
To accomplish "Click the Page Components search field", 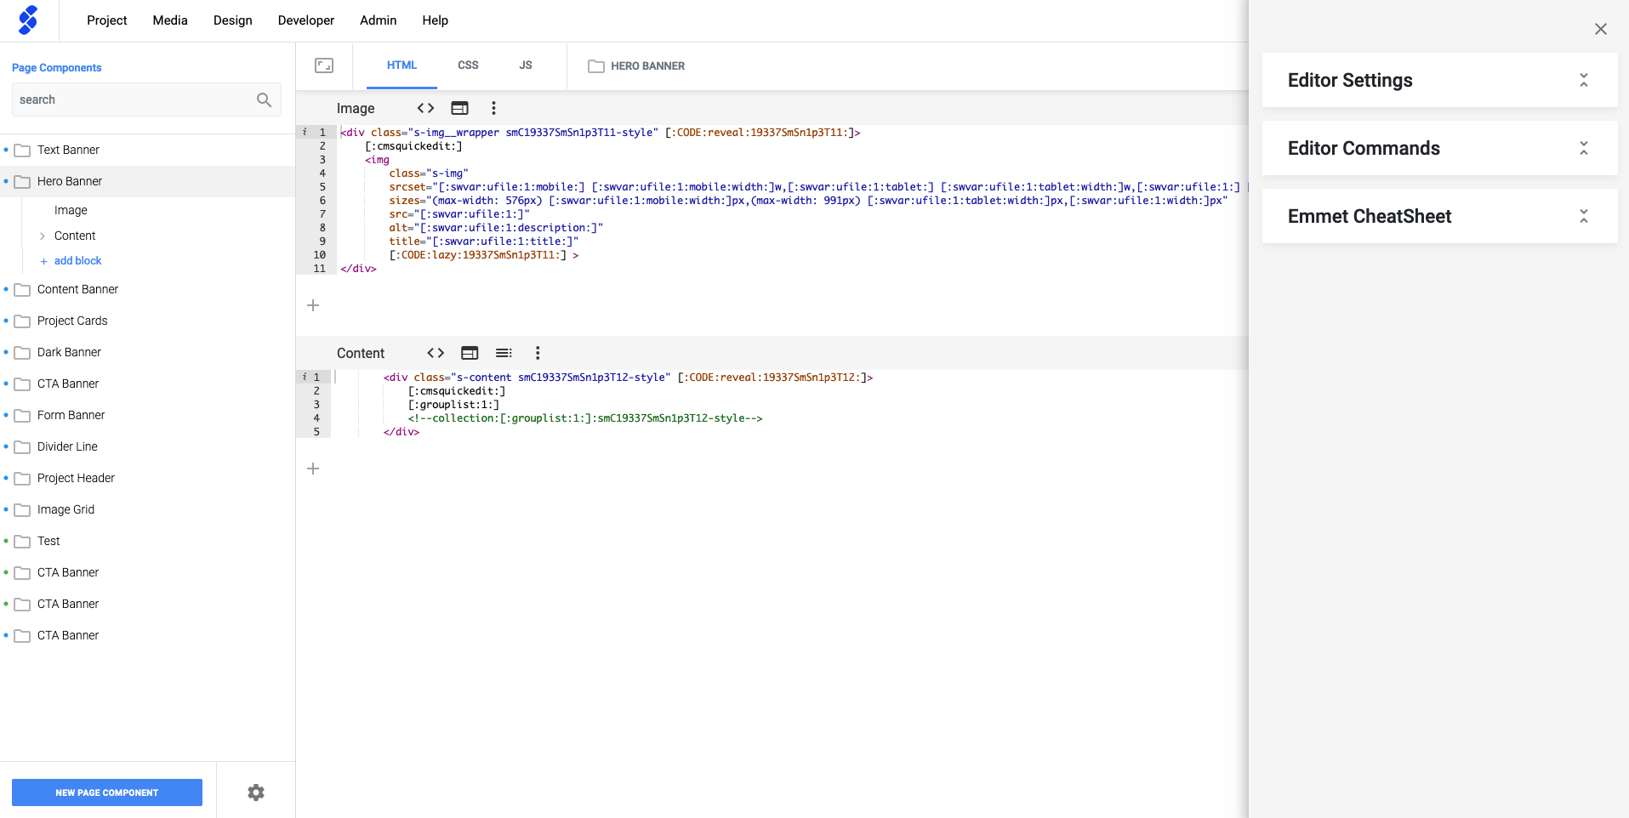I will pos(132,99).
